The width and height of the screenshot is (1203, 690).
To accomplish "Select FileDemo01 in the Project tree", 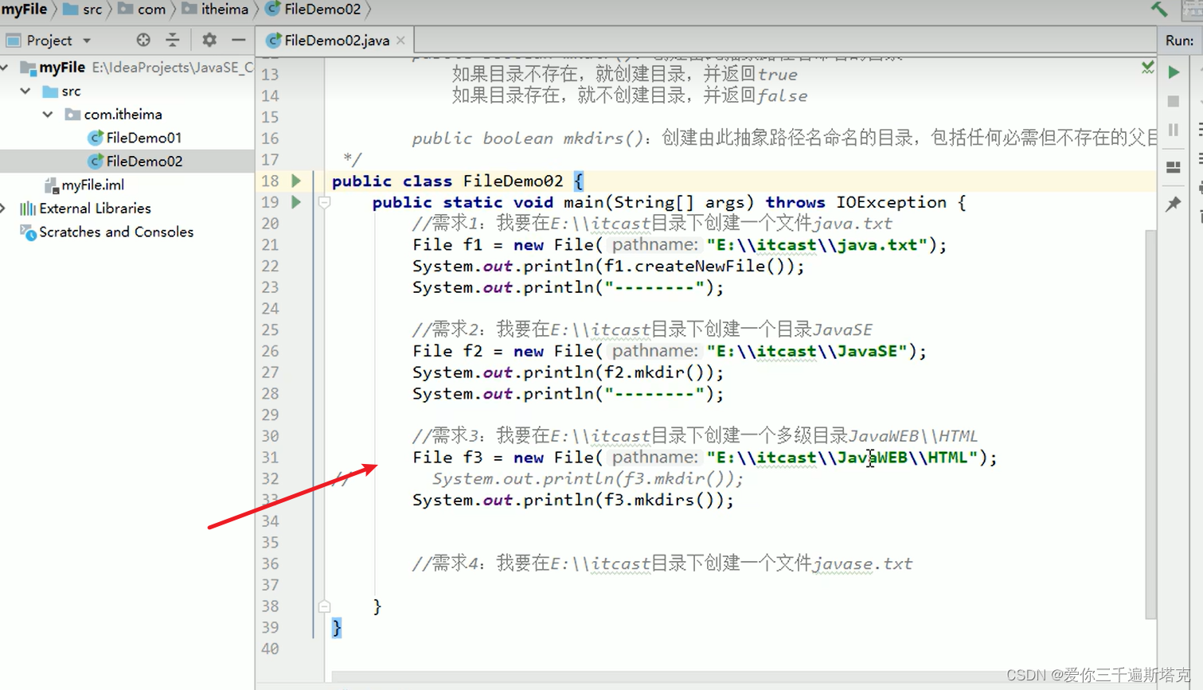I will click(x=143, y=137).
